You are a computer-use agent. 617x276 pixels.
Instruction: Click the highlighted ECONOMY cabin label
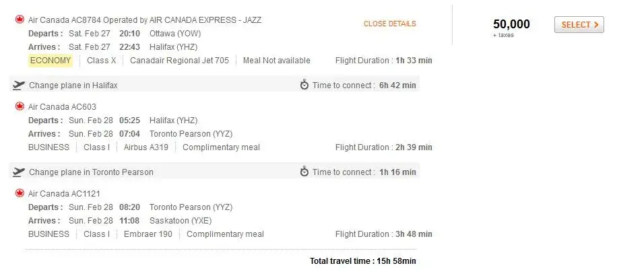[x=51, y=61]
